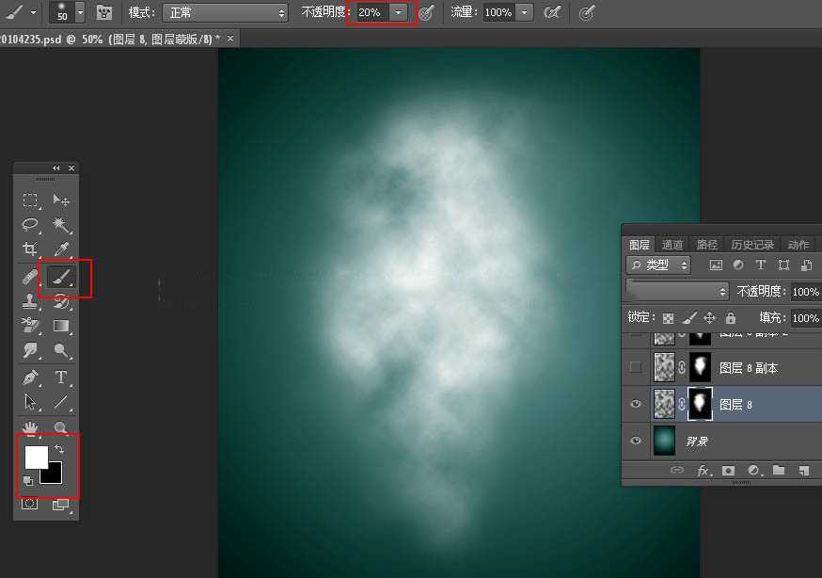Select the Pen tool
Viewport: 822px width, 578px height.
31,375
